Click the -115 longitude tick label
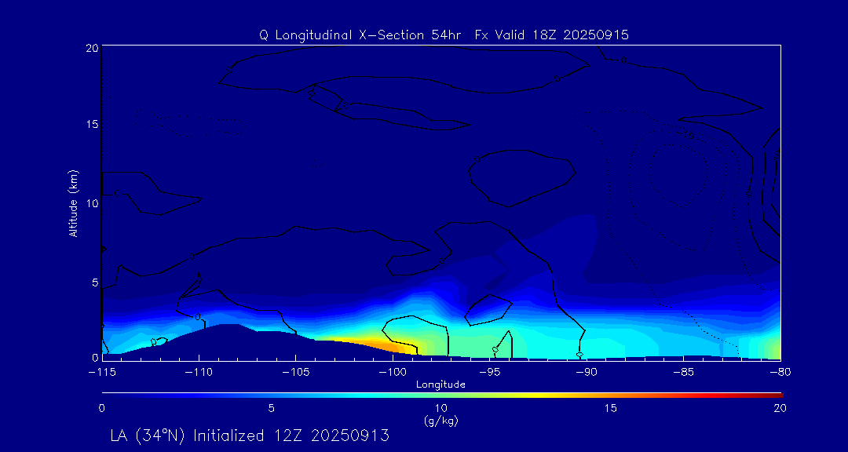The image size is (848, 452). [x=101, y=373]
